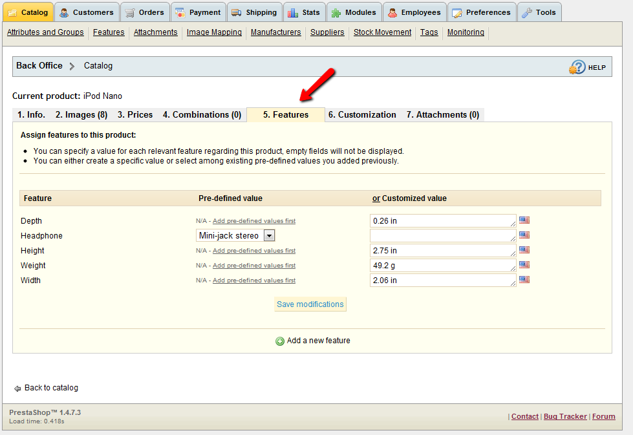633x435 pixels.
Task: Open Attributes and Groups submenu link
Action: tap(45, 32)
